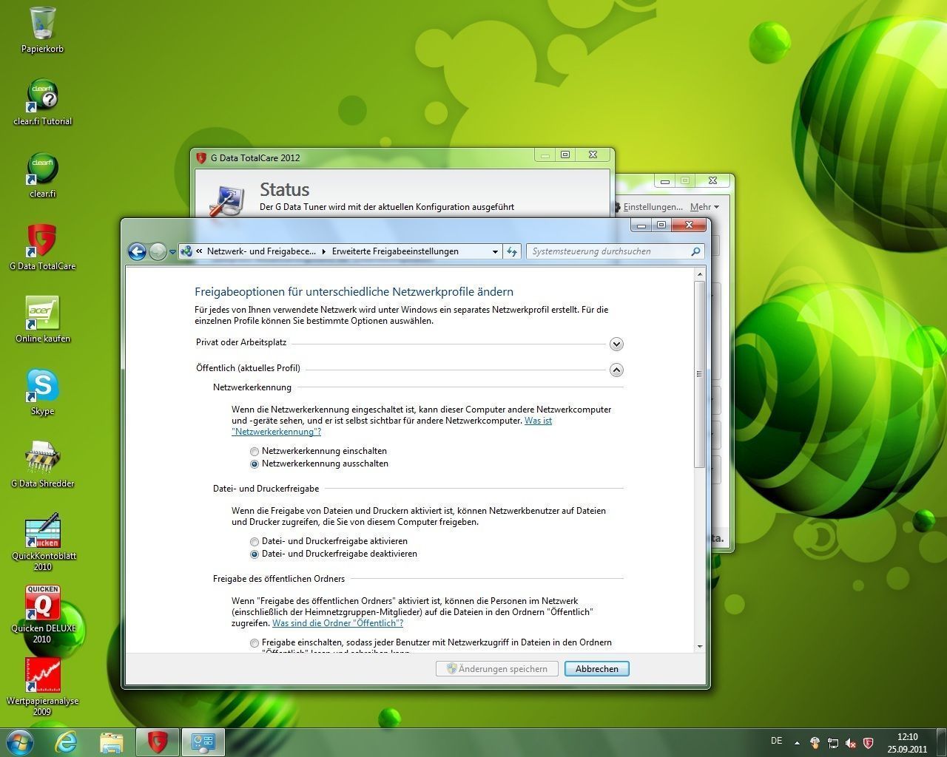
Task: Click Änderungen speichern button
Action: click(x=496, y=669)
